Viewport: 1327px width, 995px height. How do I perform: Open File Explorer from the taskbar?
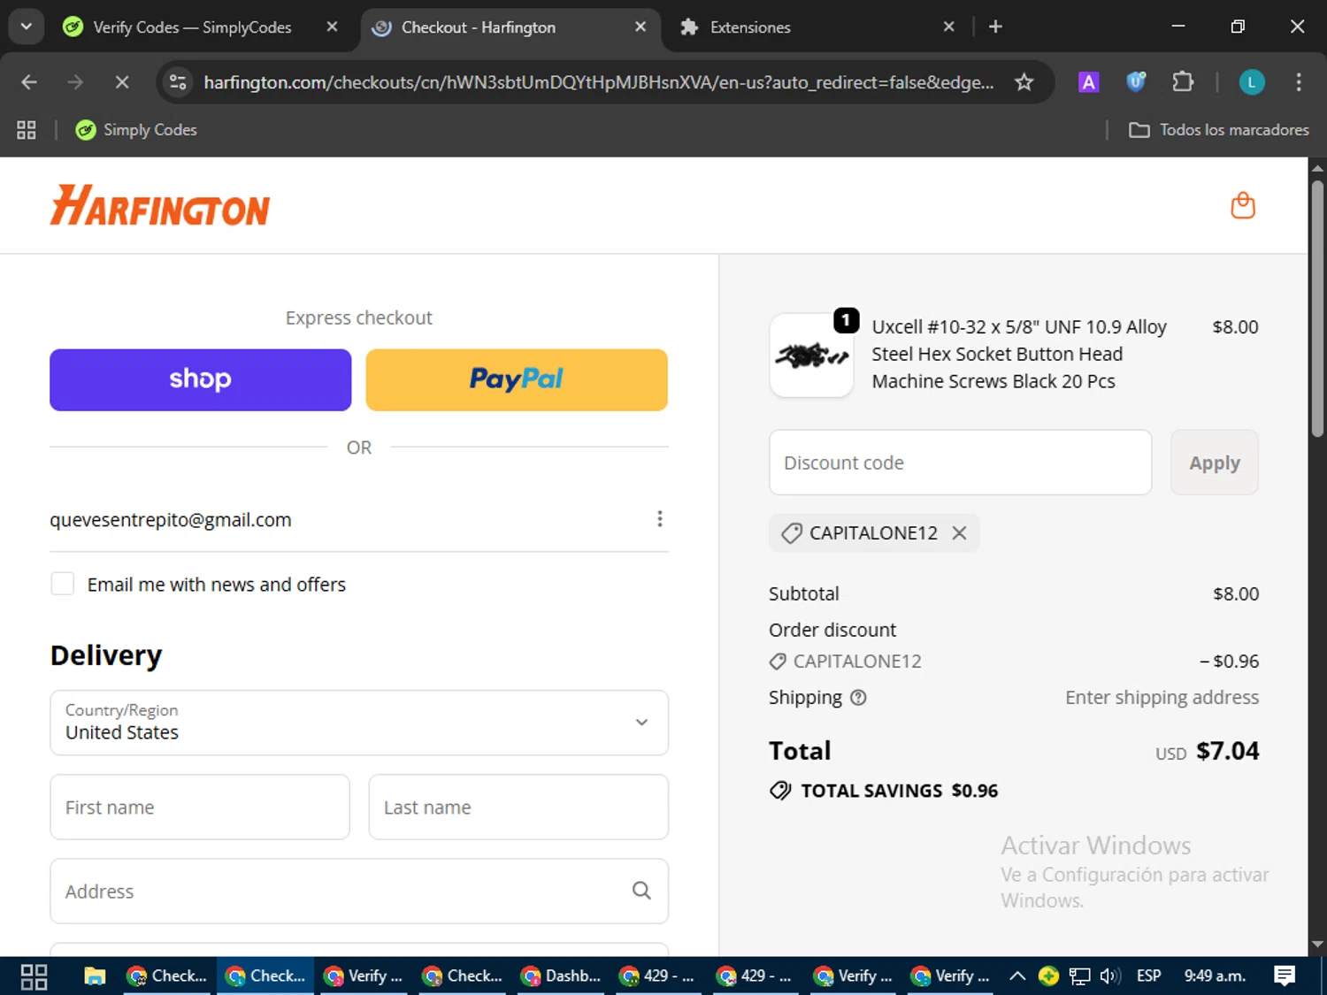pos(95,976)
